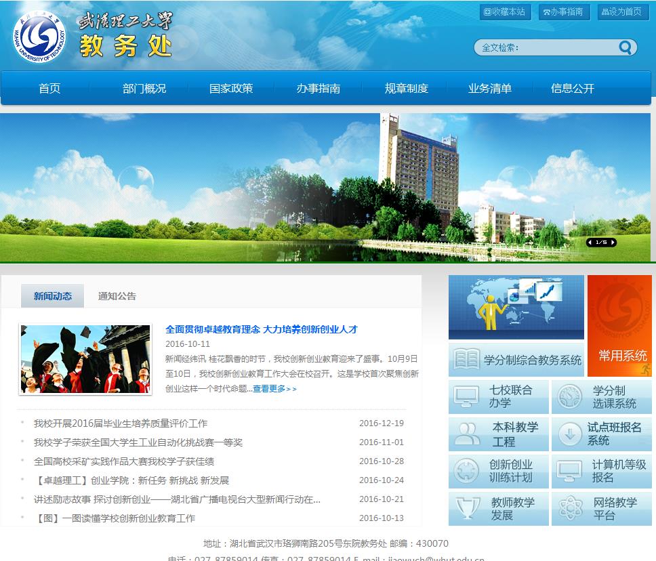Image resolution: width=656 pixels, height=561 pixels.
Task: Click the 常用系统 orange panel
Action: [619, 325]
